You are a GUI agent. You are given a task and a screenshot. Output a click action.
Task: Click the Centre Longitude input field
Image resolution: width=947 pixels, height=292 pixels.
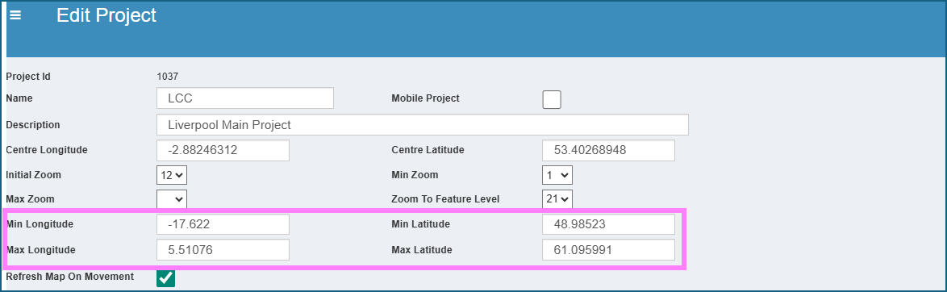(223, 151)
